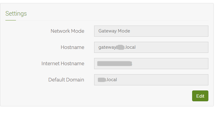Click the blurred part of the Hostname value
Image resolution: width=218 pixels, height=113 pixels.
120,47
